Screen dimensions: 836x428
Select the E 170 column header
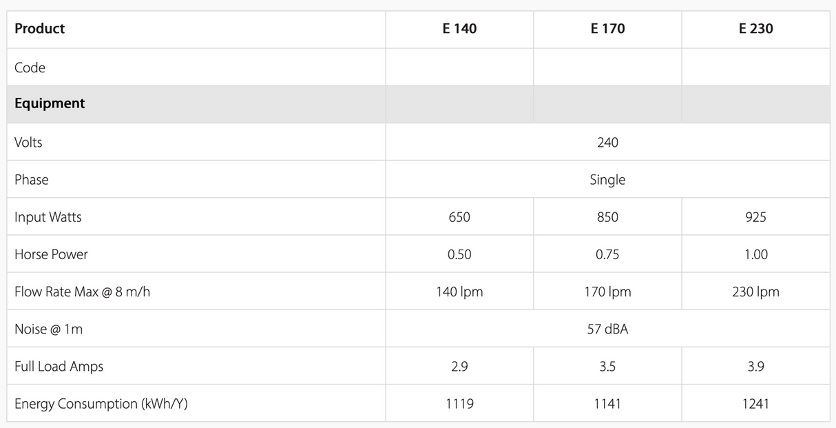click(x=607, y=29)
